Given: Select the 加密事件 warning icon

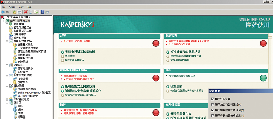Looking at the screenshot, I should click(x=15, y=82).
